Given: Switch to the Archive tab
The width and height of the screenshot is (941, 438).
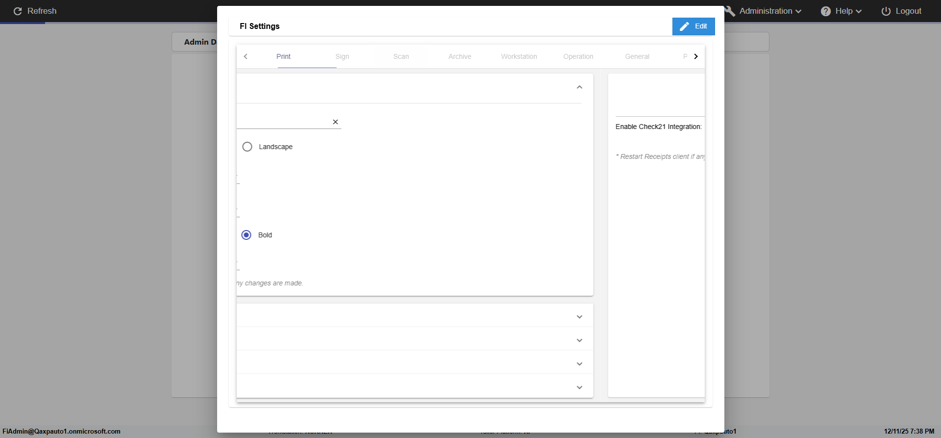Looking at the screenshot, I should click(x=460, y=56).
